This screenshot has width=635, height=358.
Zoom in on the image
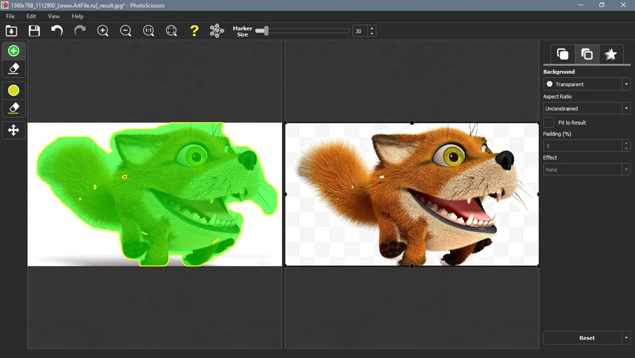(103, 31)
